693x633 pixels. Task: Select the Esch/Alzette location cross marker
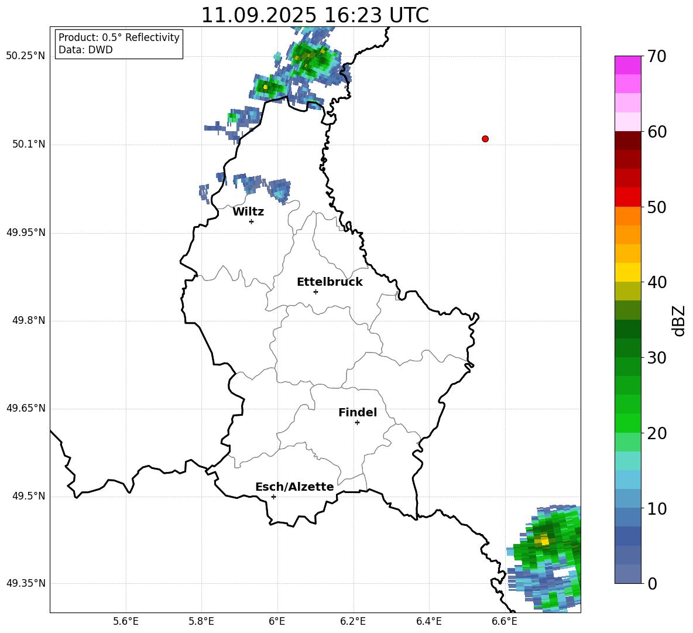(273, 497)
